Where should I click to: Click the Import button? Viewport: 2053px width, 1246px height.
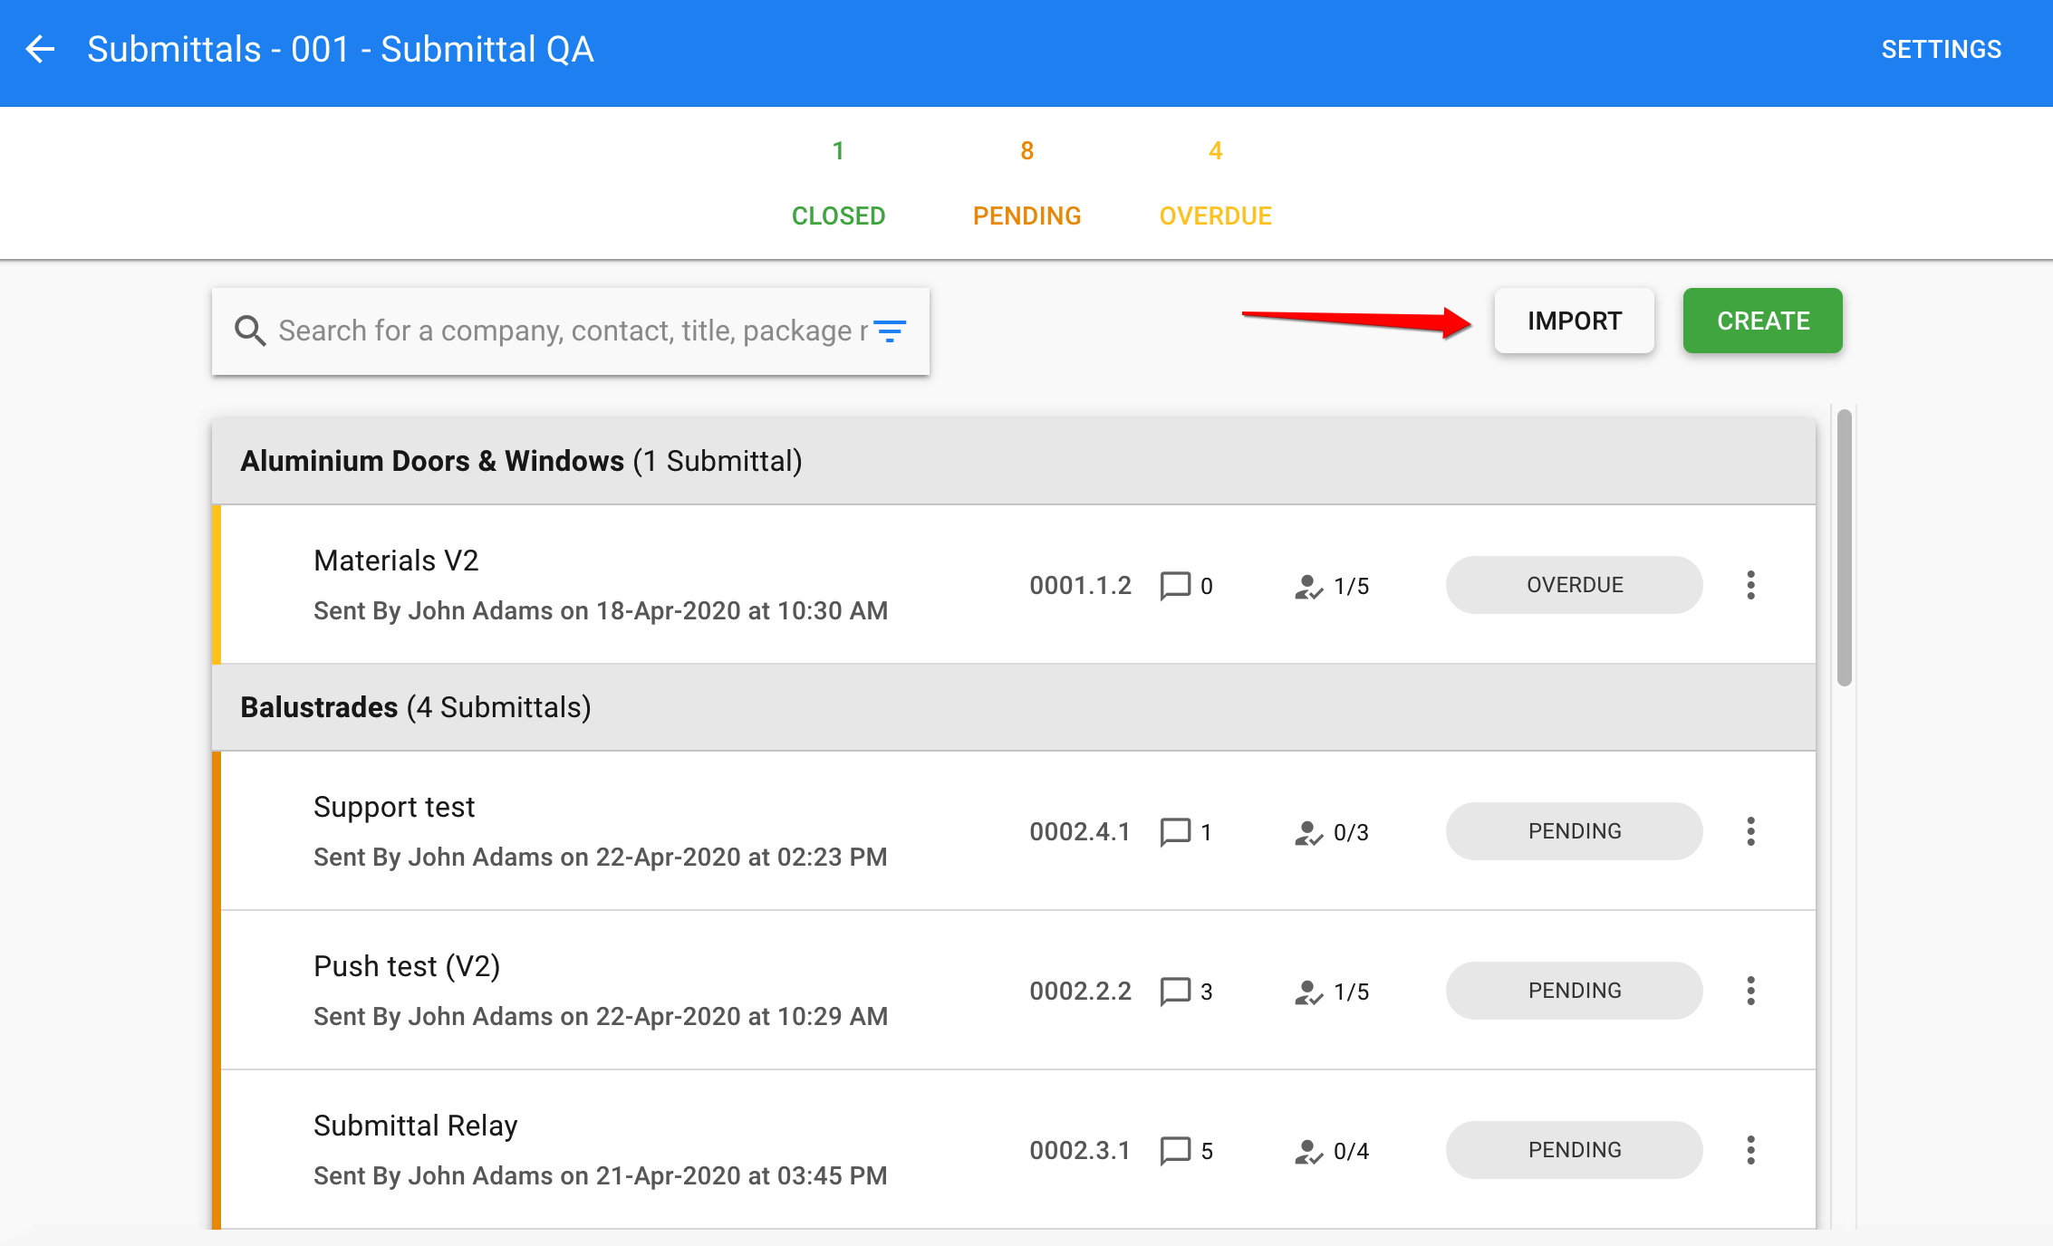pyautogui.click(x=1574, y=321)
